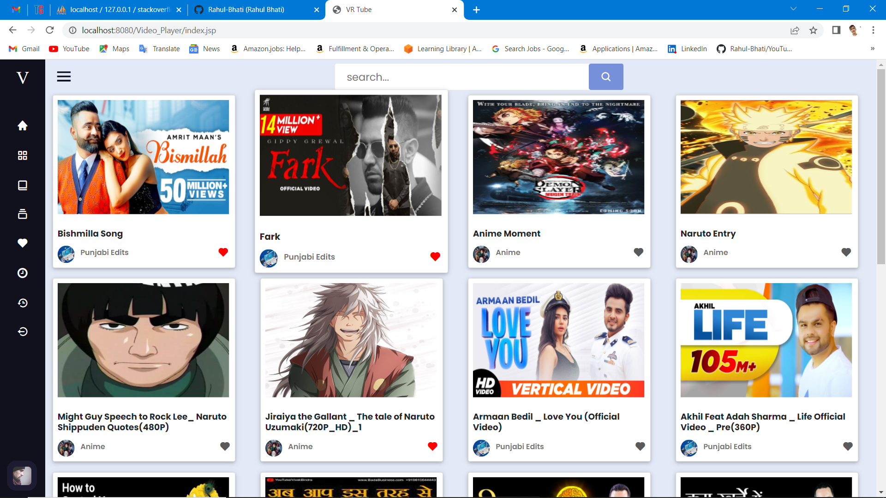The image size is (886, 498).
Task: Like the Anime Moment video
Action: [638, 252]
